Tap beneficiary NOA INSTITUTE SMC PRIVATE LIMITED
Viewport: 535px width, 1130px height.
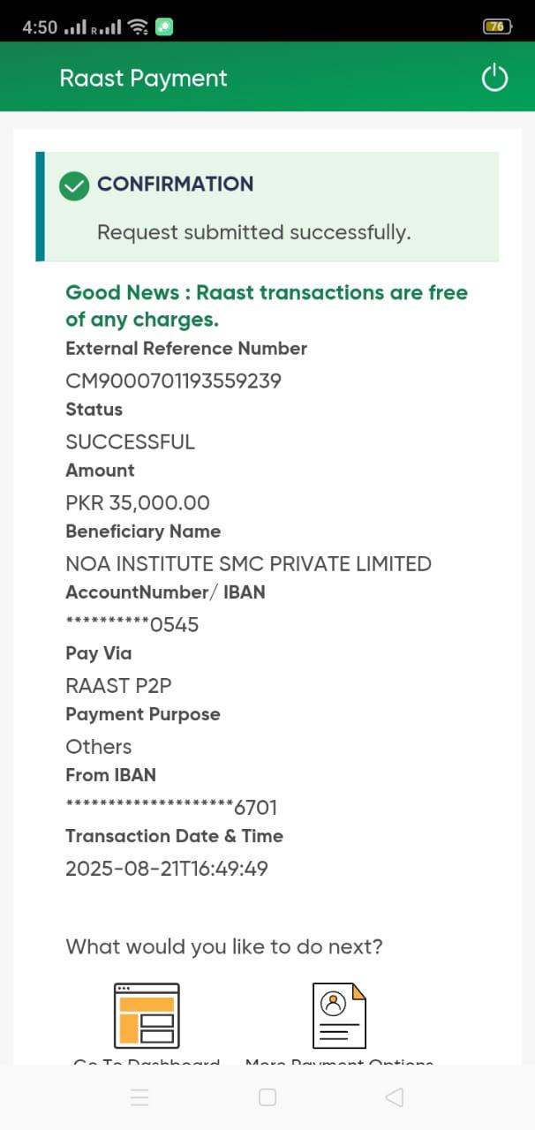(248, 564)
